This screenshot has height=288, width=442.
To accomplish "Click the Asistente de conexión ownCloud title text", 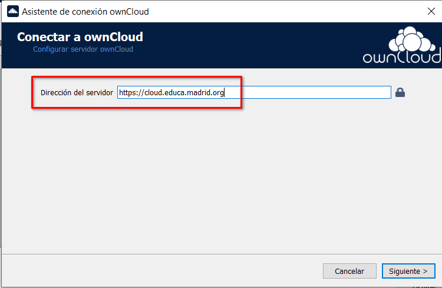I will coord(85,11).
